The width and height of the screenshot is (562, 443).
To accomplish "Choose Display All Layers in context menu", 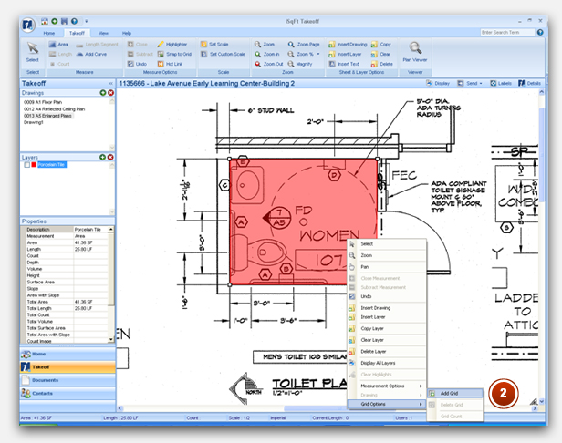I will point(387,363).
